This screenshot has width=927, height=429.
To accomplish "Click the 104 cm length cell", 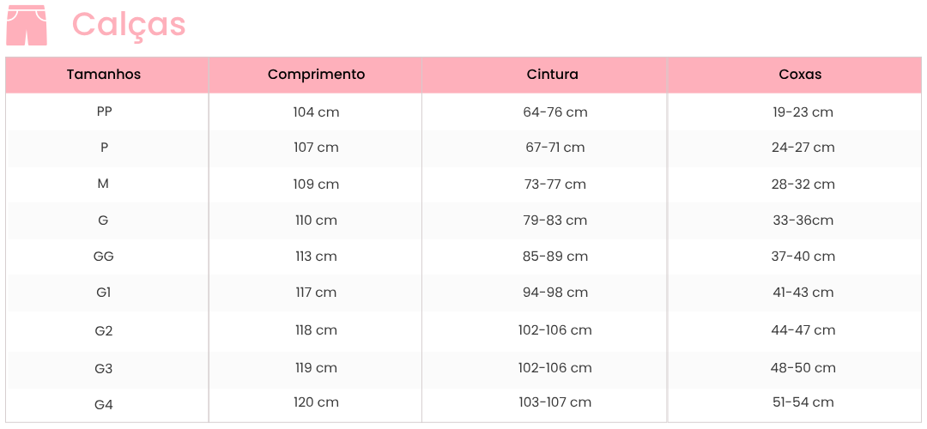I will pyautogui.click(x=316, y=112).
